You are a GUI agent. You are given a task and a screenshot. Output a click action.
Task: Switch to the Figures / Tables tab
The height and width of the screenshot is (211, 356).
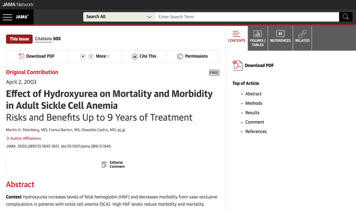[258, 38]
